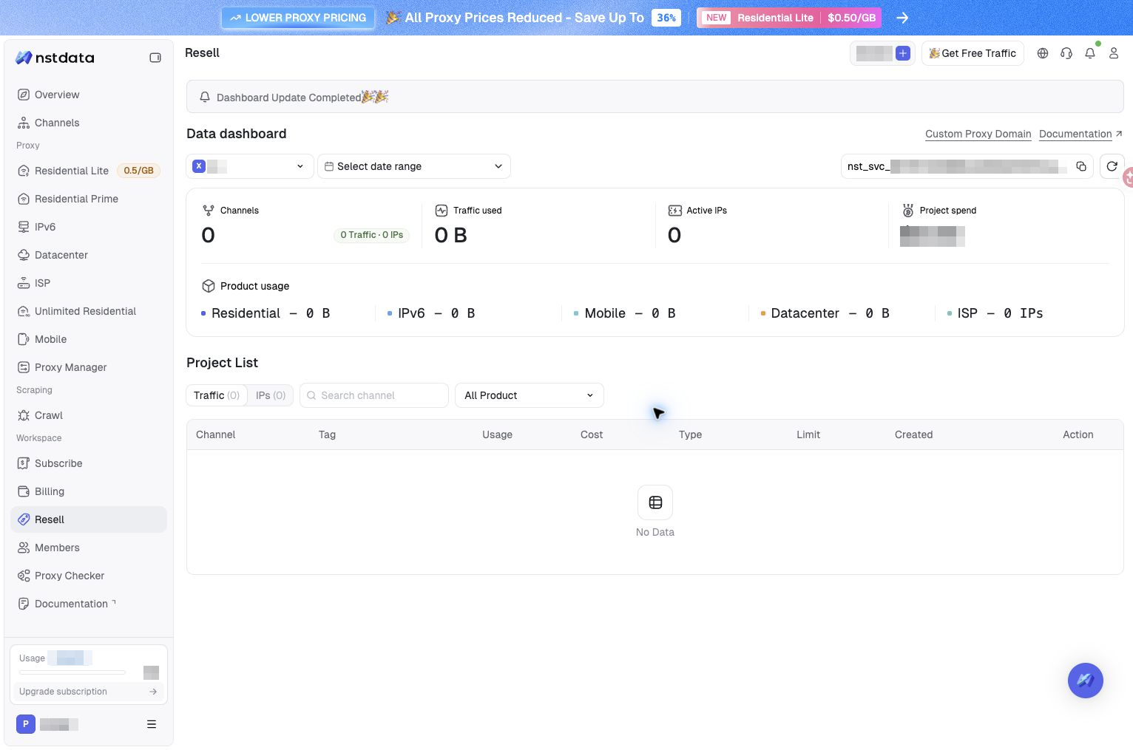The image size is (1133, 750).
Task: Go to Members in the sidebar
Action: tap(89, 548)
